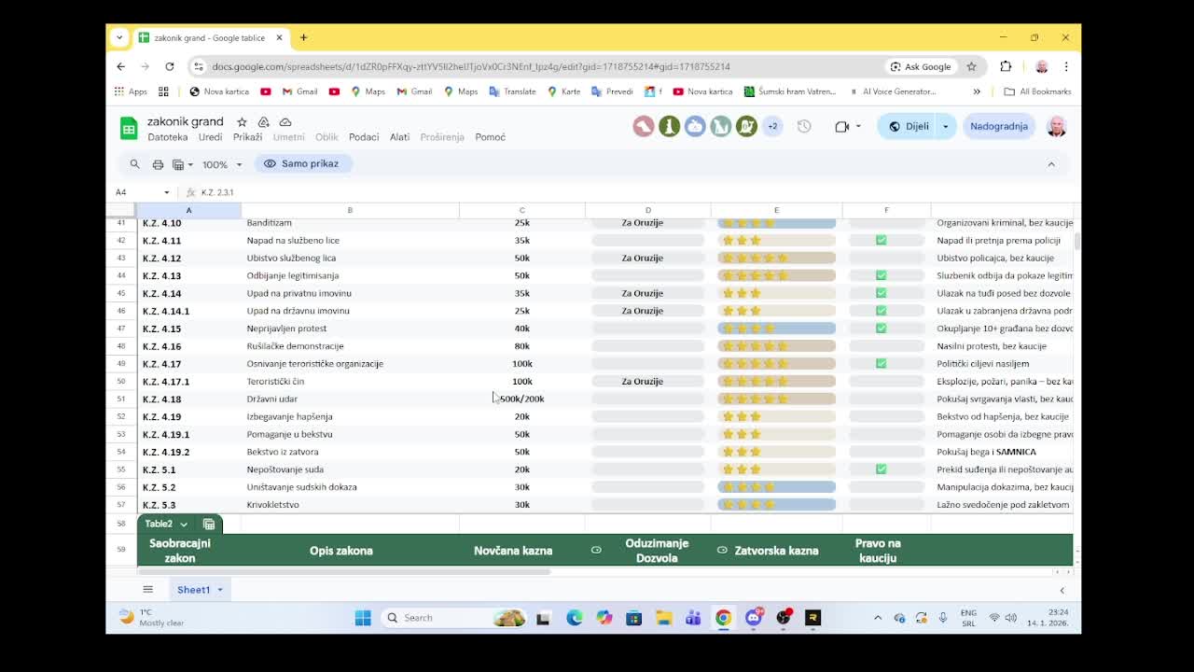The image size is (1194, 672).
Task: Open the Table2 options icon
Action: (x=209, y=524)
